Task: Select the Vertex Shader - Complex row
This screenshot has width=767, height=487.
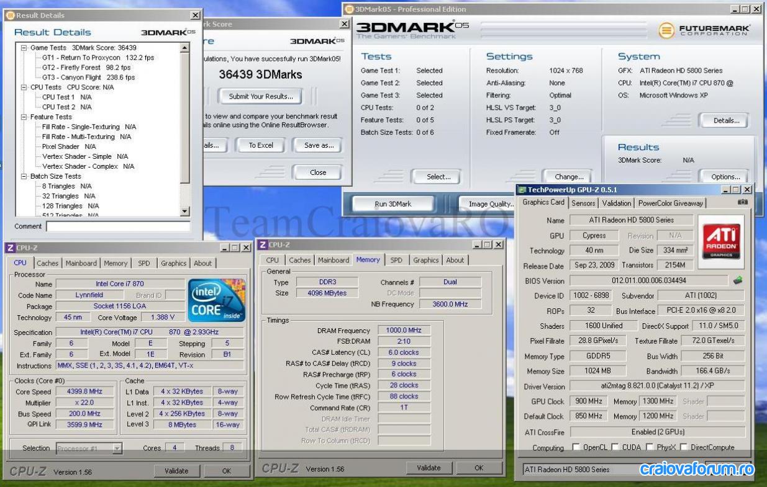Action: (88, 166)
